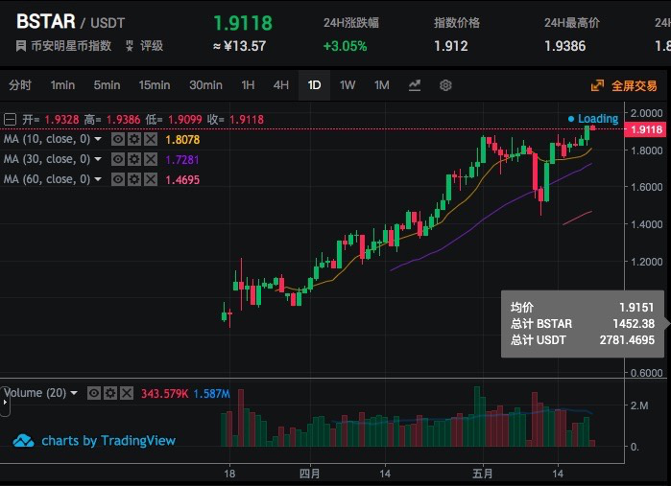
Task: Click the volume value 343.579K
Action: (164, 394)
